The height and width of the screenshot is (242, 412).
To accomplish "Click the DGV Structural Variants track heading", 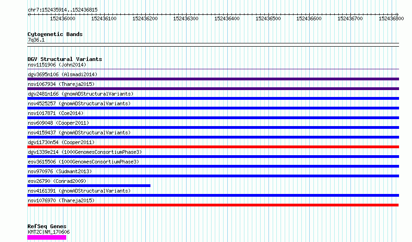I will (65, 59).
